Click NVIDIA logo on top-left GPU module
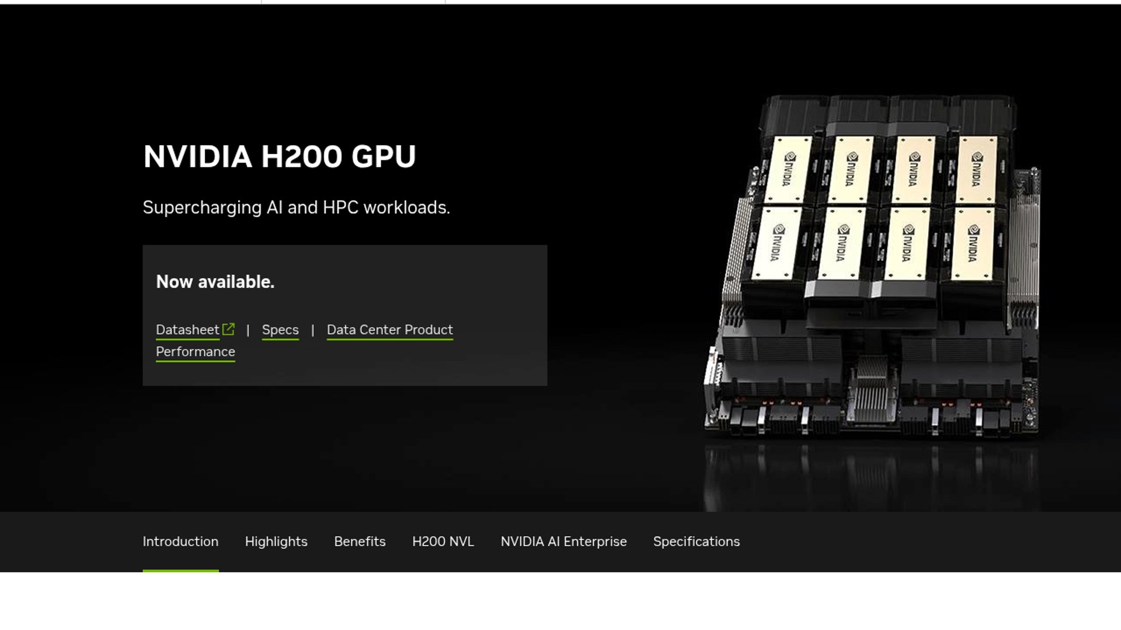Image resolution: width=1121 pixels, height=630 pixels. (x=789, y=169)
